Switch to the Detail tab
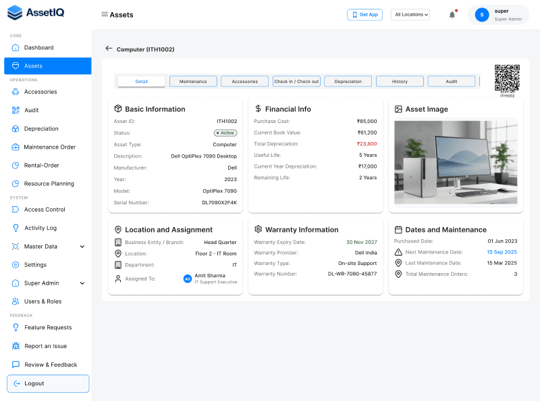 (x=141, y=81)
